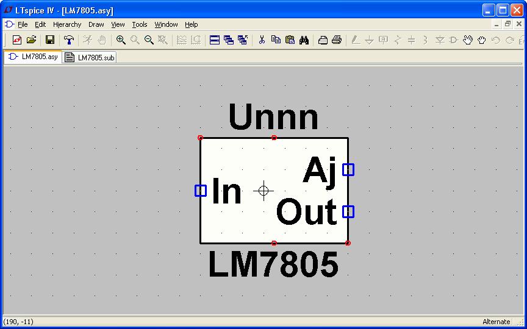Click the grayed Diode icon

point(440,40)
